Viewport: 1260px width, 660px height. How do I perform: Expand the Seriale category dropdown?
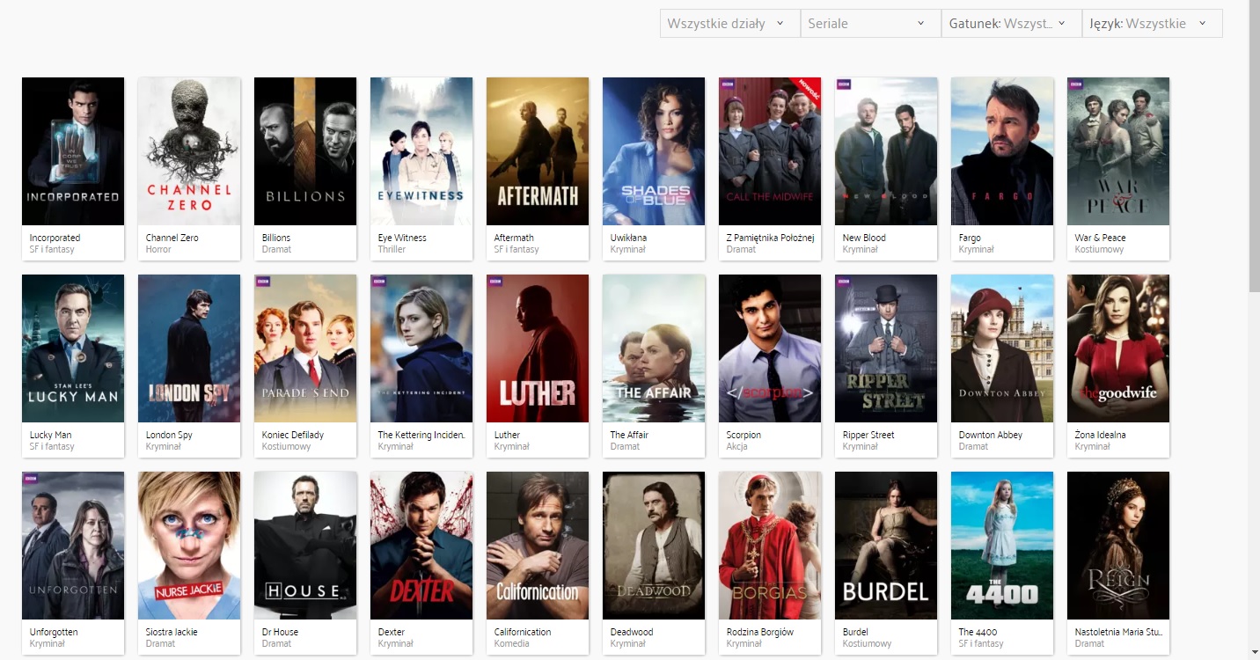pyautogui.click(x=870, y=24)
